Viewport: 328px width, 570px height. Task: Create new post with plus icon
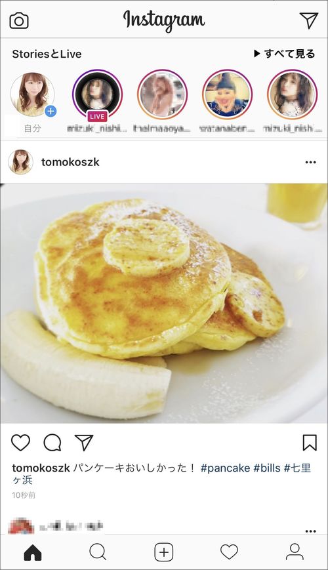point(164,553)
